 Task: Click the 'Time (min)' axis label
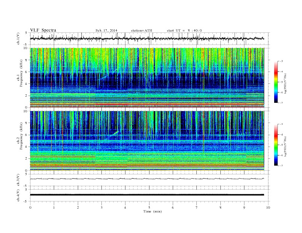(x=153, y=211)
